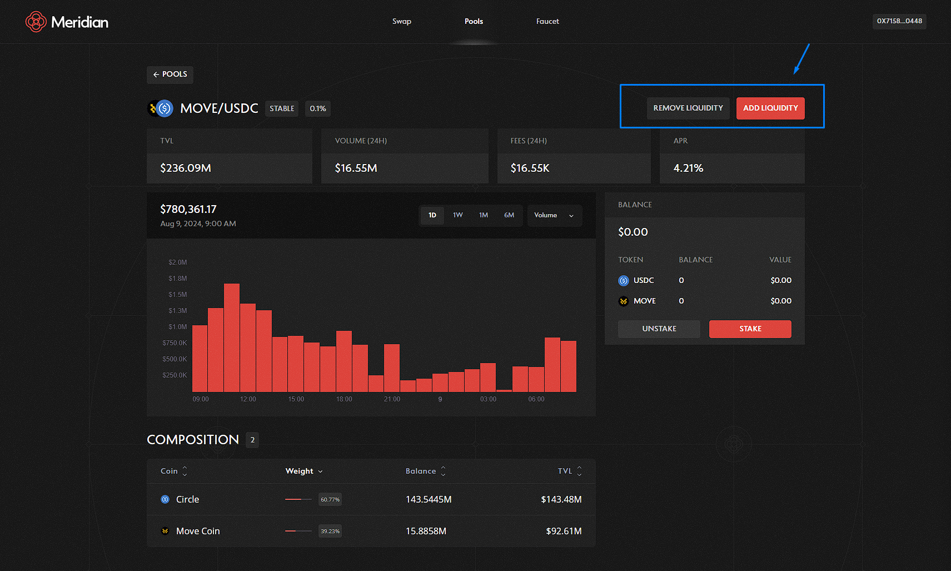Click Circle balance 143.5445M

[429, 499]
